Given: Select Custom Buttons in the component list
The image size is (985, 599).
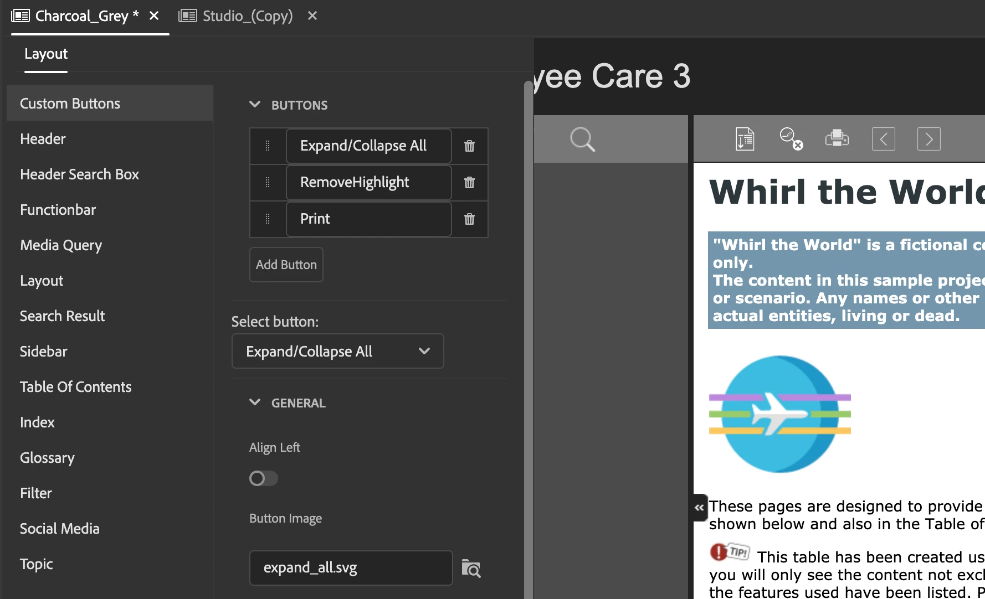Looking at the screenshot, I should tap(110, 104).
